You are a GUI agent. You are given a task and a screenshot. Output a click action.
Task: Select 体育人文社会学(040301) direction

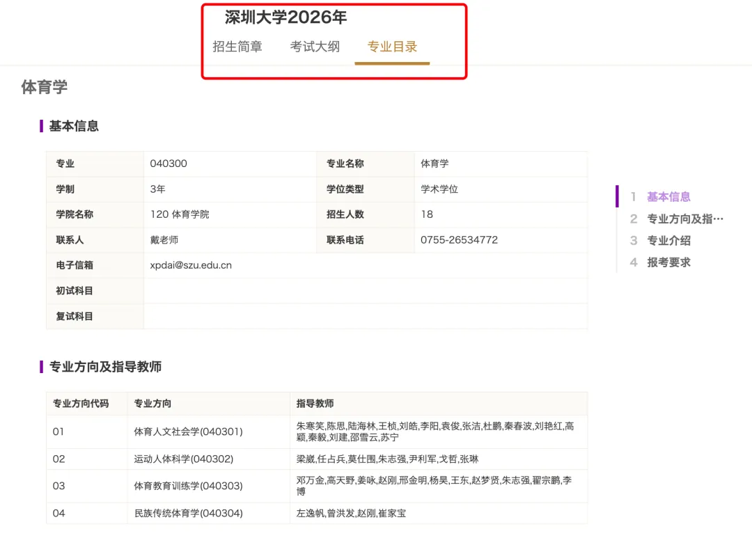188,432
